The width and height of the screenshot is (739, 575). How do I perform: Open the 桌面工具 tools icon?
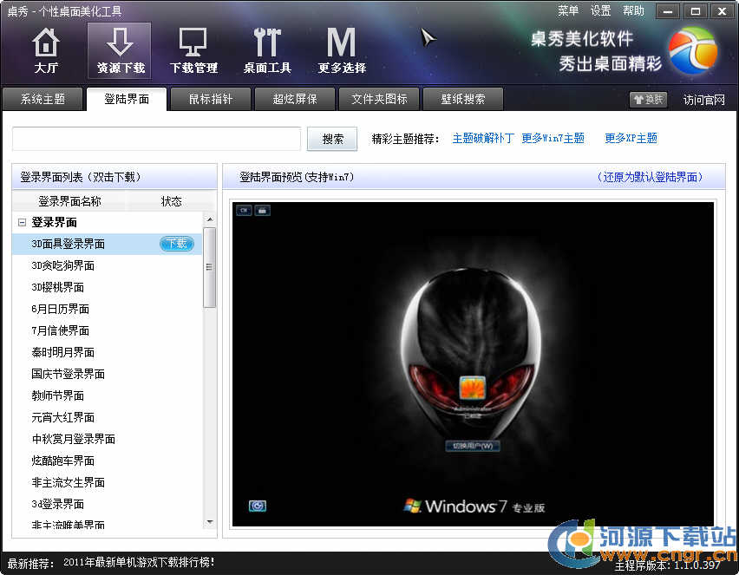point(267,50)
